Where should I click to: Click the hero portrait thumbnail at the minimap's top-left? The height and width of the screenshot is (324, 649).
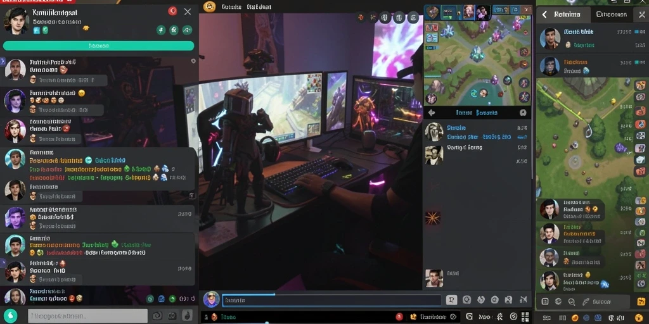(432, 13)
